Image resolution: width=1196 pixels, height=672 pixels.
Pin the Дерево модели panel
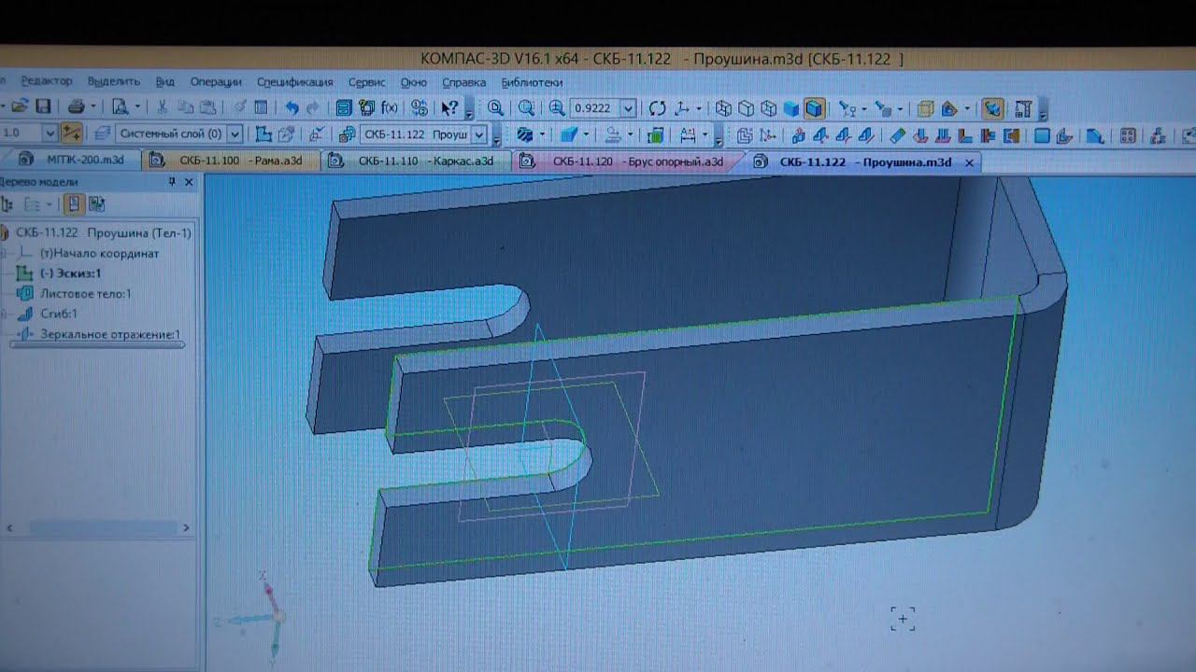(172, 182)
